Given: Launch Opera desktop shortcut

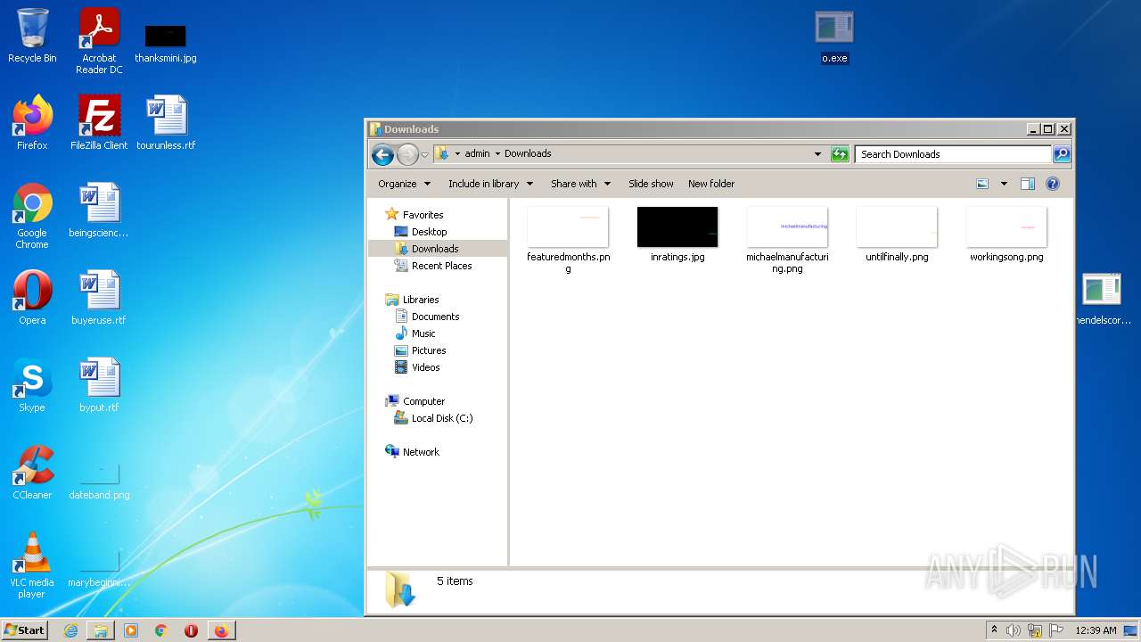Looking at the screenshot, I should (32, 297).
